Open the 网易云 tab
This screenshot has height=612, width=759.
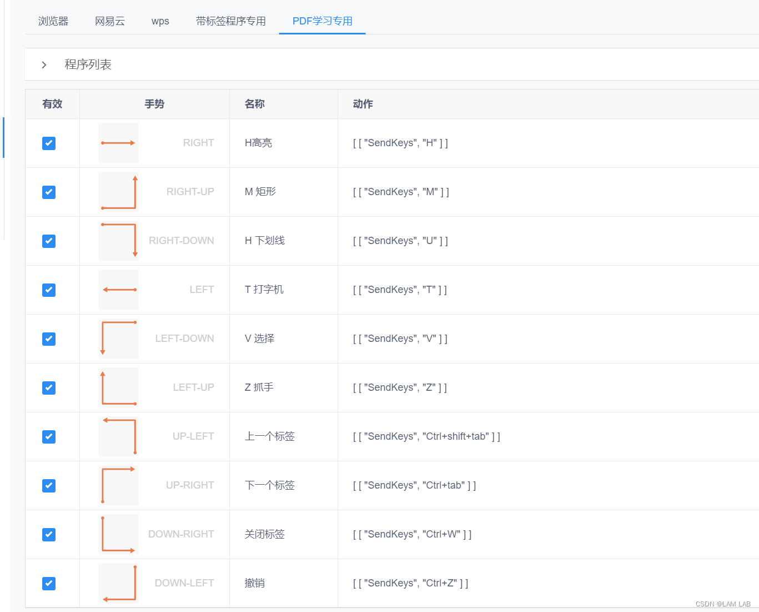(x=110, y=21)
